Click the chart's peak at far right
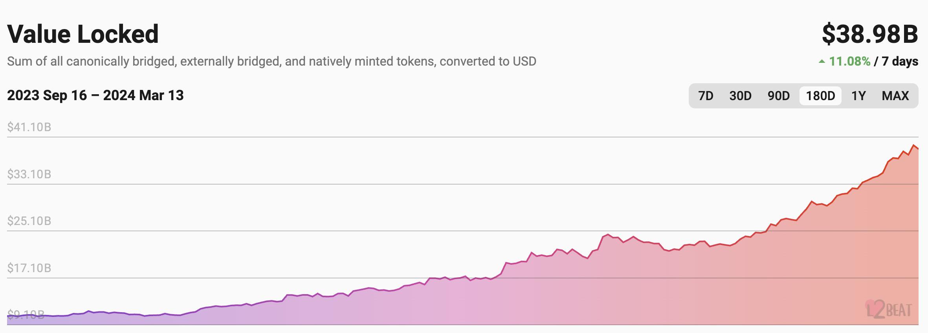Image resolution: width=928 pixels, height=333 pixels. [x=913, y=145]
